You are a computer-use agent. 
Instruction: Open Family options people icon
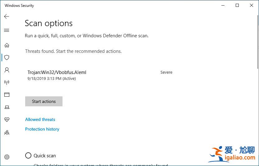(7, 132)
